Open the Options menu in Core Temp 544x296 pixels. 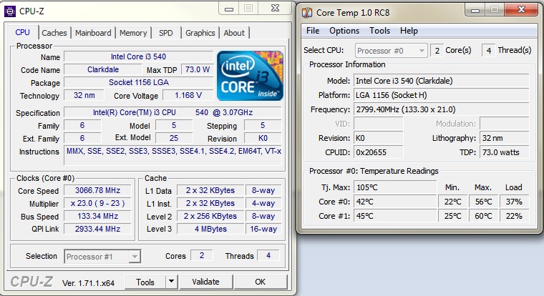(344, 31)
